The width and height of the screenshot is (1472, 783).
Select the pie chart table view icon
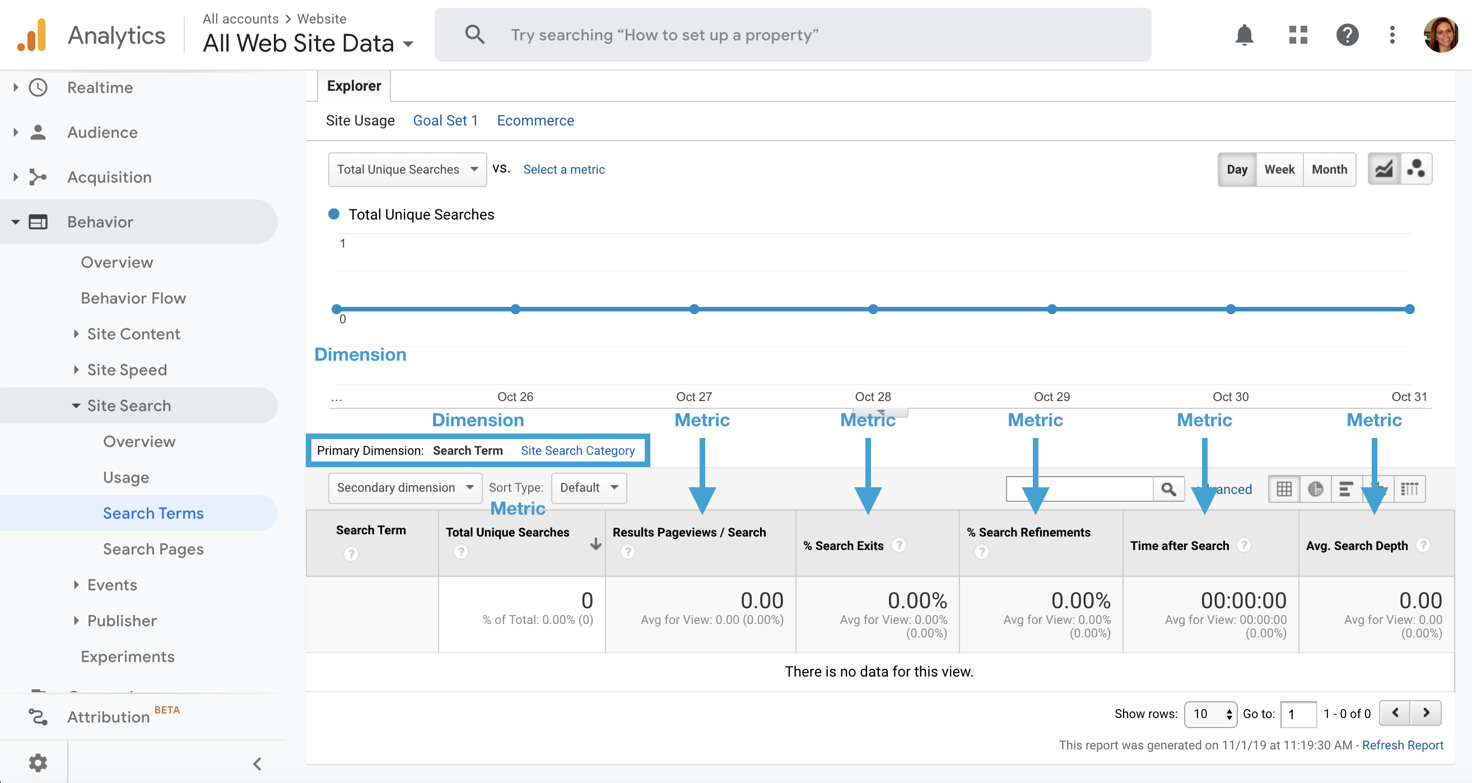1315,489
